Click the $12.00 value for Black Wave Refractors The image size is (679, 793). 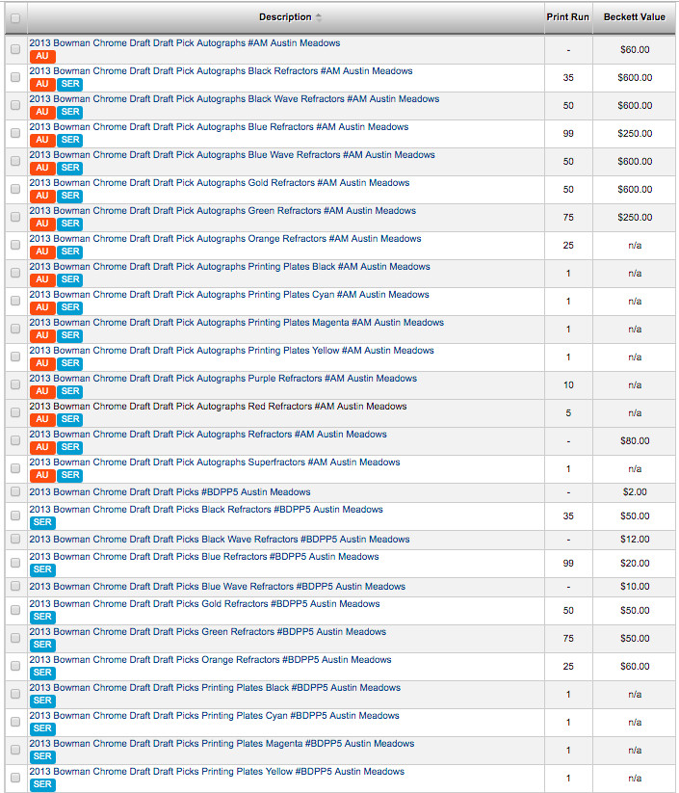pyautogui.click(x=635, y=540)
